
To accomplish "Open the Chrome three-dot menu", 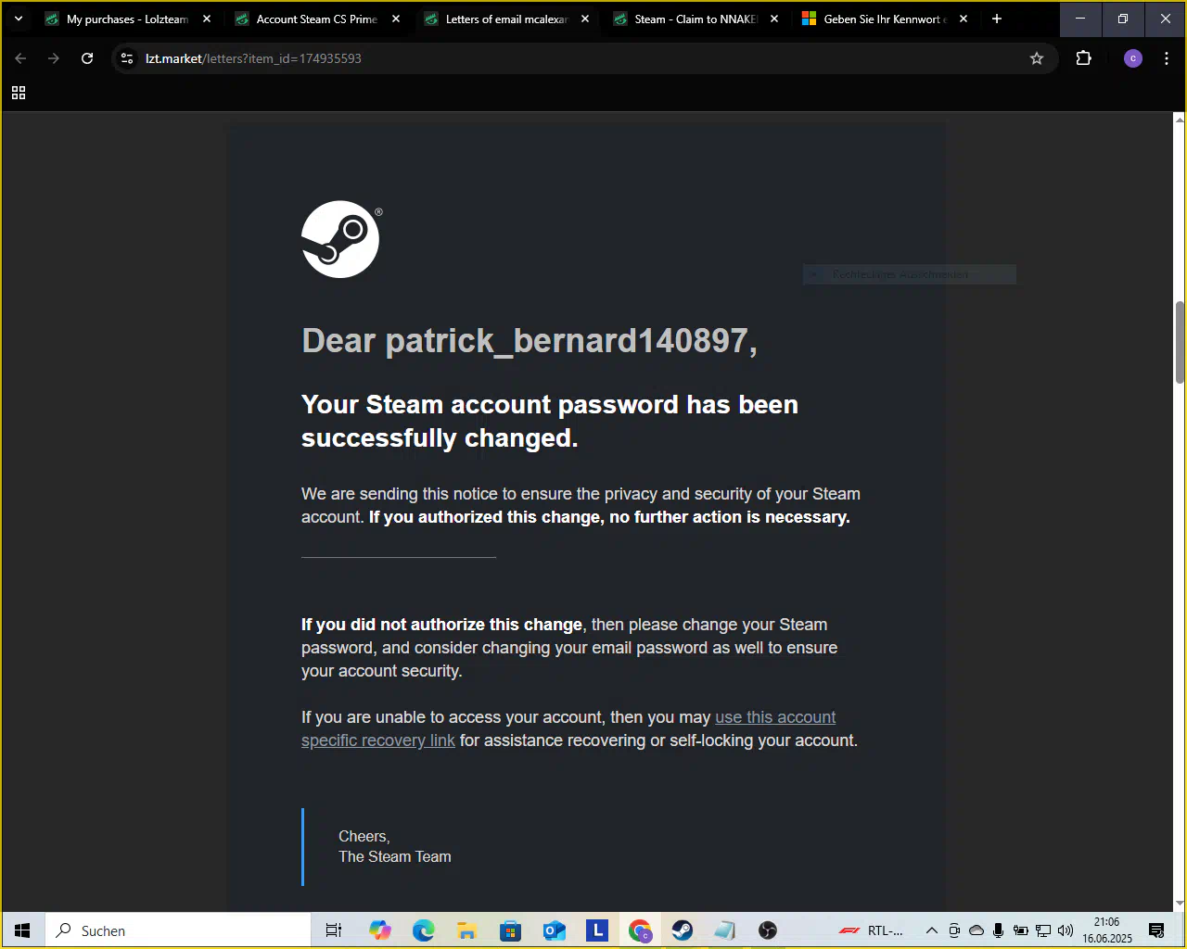I will click(x=1166, y=58).
